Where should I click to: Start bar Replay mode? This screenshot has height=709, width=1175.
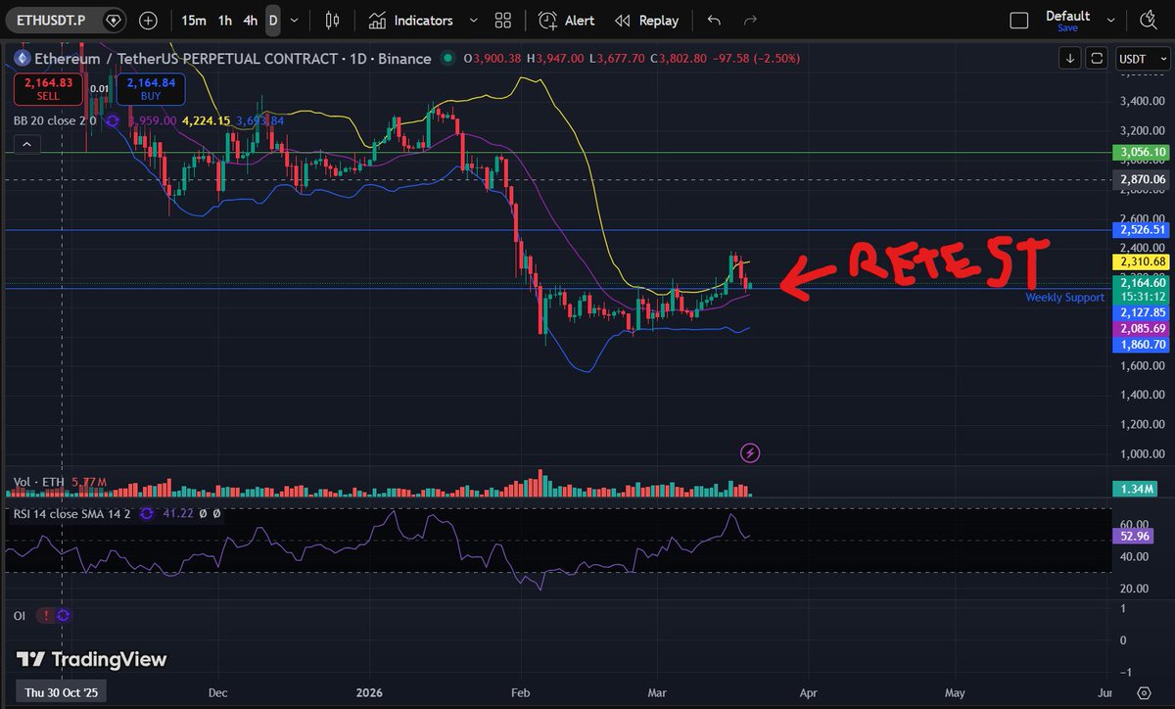(x=647, y=21)
